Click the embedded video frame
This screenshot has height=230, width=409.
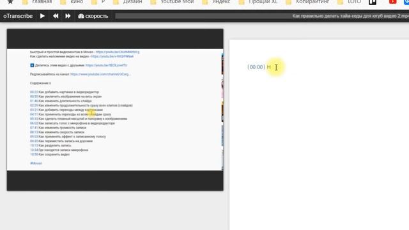tap(115, 109)
